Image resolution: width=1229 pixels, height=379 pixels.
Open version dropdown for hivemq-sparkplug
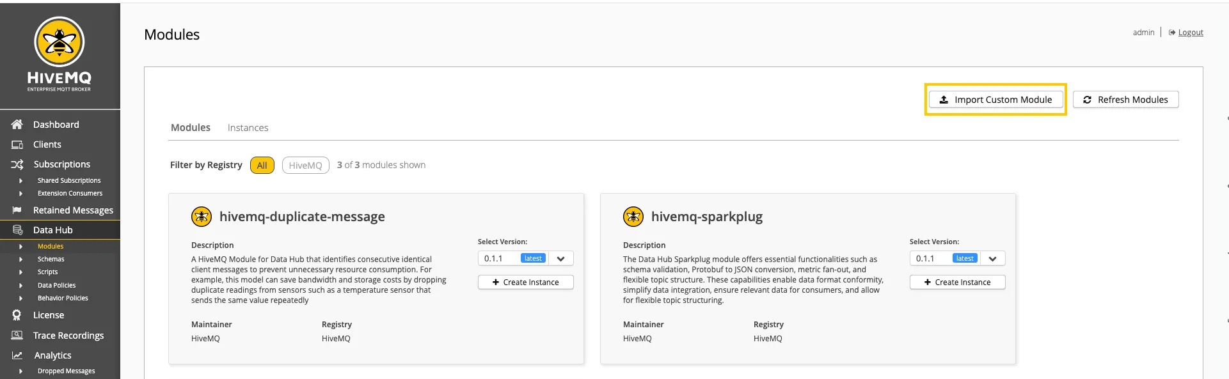993,258
